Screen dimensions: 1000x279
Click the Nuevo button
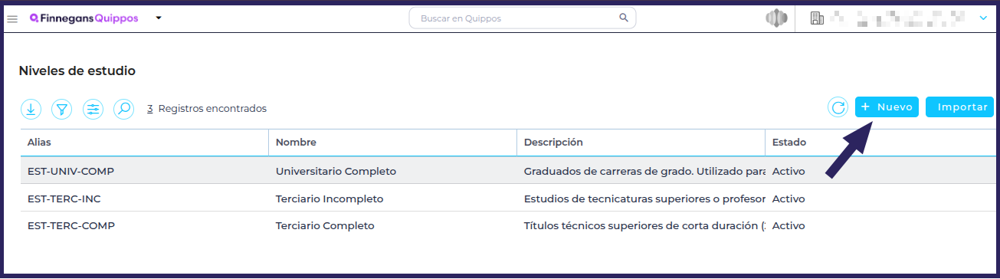tap(887, 107)
